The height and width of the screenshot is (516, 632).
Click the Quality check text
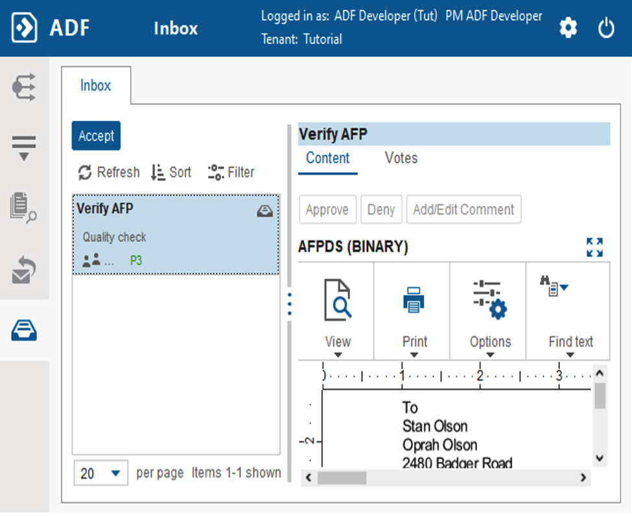point(115,237)
